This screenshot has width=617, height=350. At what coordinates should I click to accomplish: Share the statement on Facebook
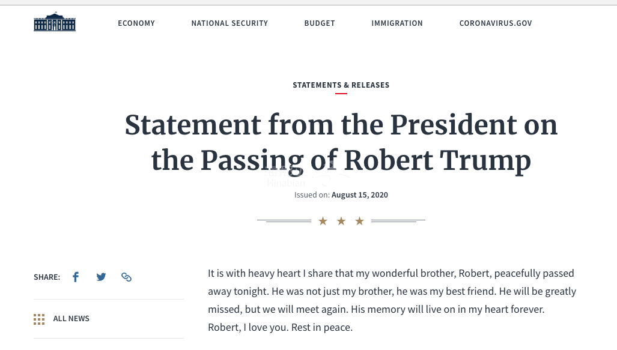click(76, 277)
